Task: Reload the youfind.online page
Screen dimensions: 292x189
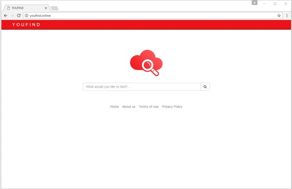Action: coord(19,16)
